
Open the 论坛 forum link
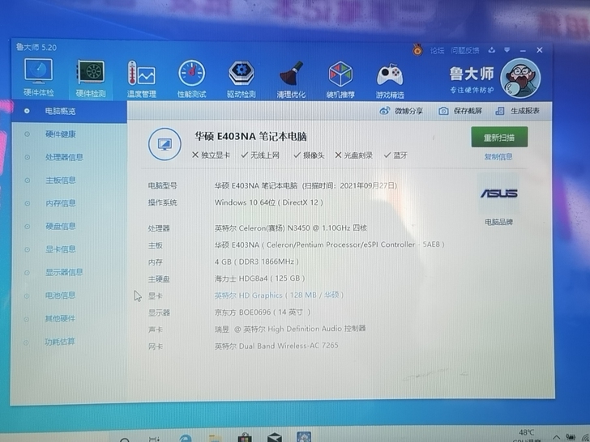pyautogui.click(x=437, y=50)
